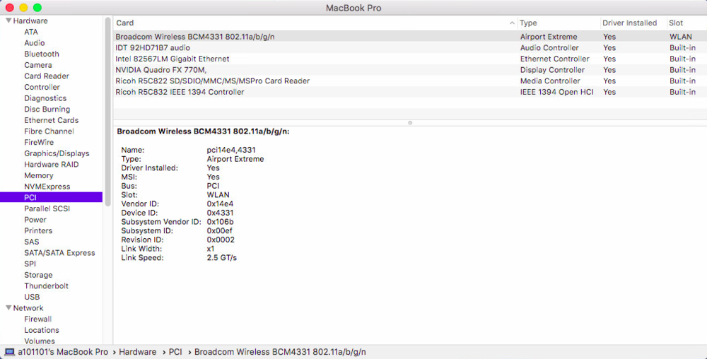
Task: Select Memory in the sidebar
Action: coord(38,175)
